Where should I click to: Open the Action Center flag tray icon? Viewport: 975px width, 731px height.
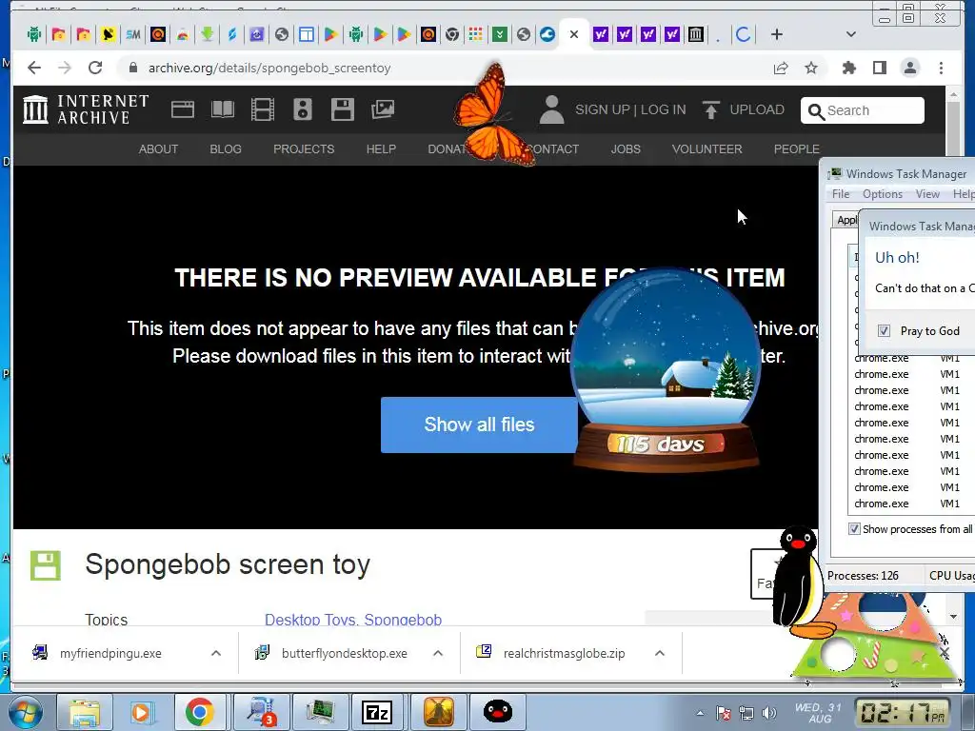pyautogui.click(x=724, y=713)
